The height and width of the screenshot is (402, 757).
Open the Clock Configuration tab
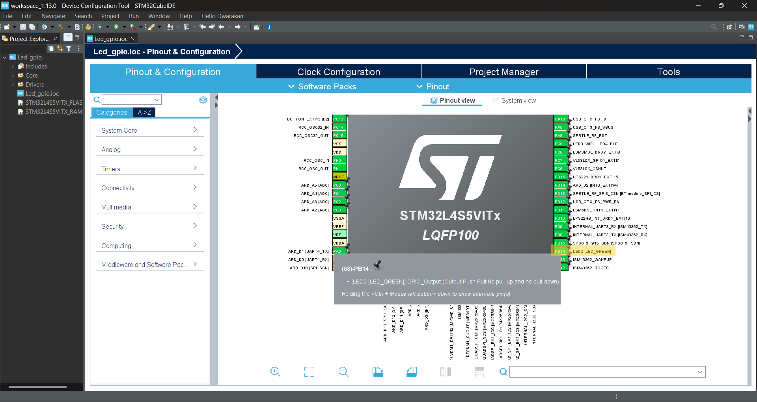338,72
